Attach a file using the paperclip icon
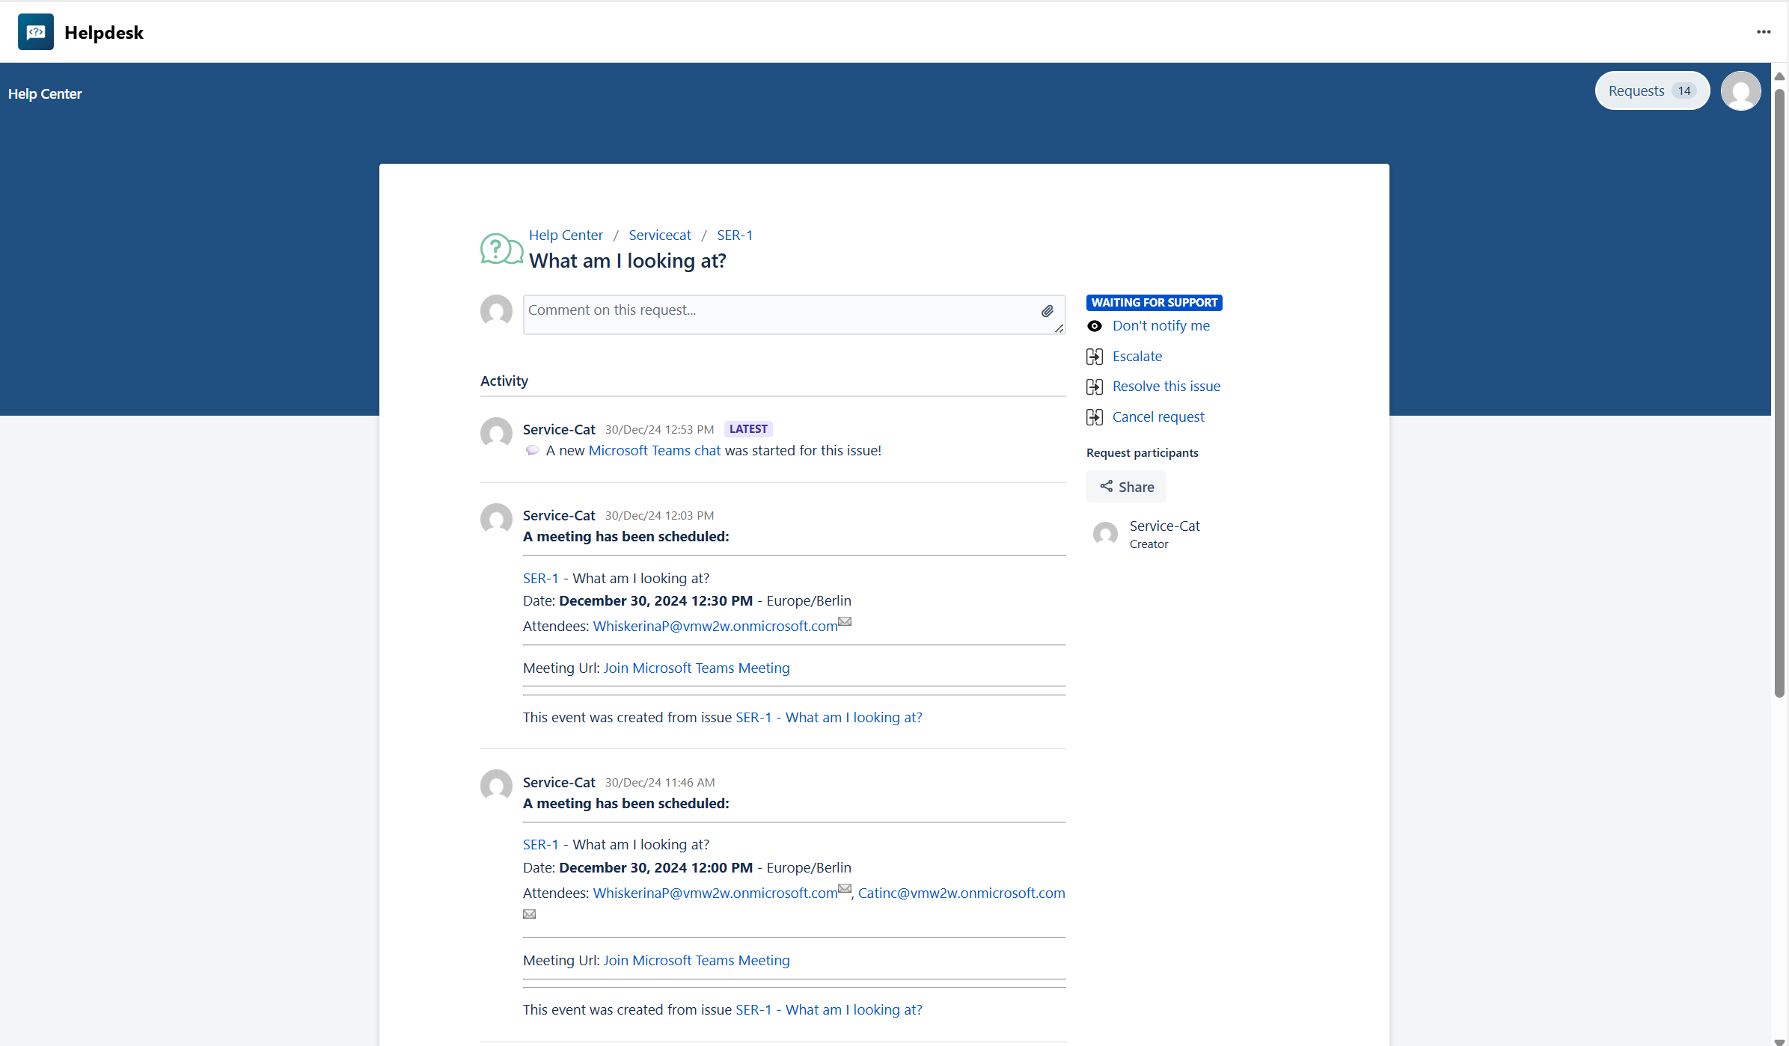 click(x=1048, y=311)
